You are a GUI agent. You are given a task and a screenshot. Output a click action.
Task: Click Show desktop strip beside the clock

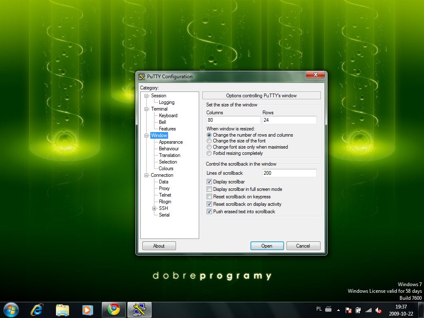click(x=421, y=310)
